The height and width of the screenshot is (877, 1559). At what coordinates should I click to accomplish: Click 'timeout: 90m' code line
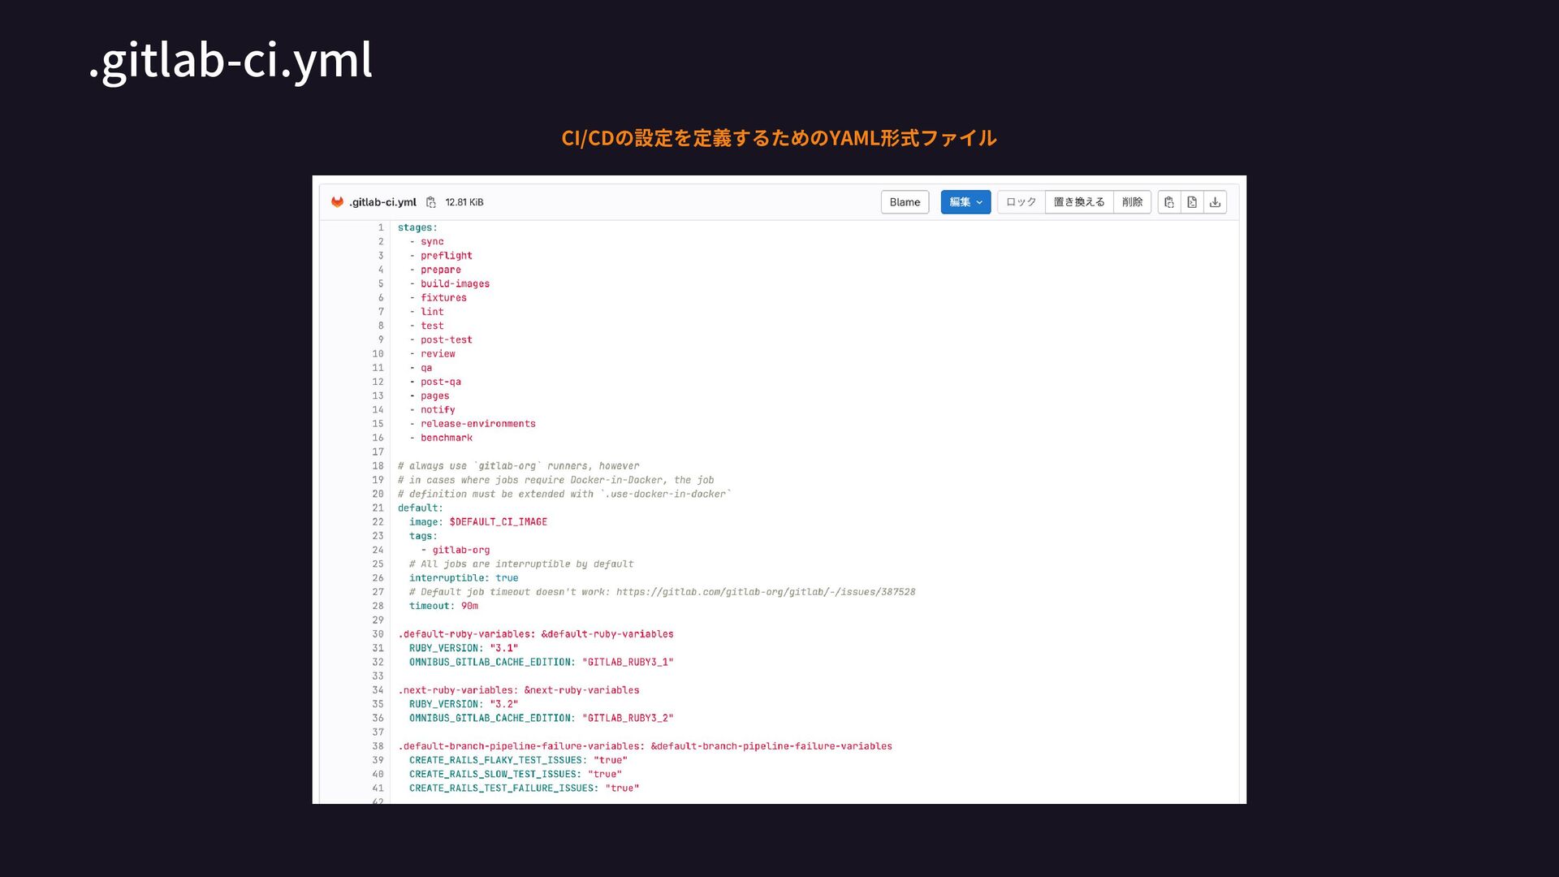click(443, 606)
